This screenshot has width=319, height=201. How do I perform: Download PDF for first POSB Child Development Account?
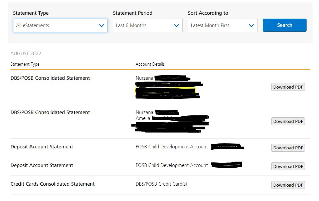click(x=288, y=148)
